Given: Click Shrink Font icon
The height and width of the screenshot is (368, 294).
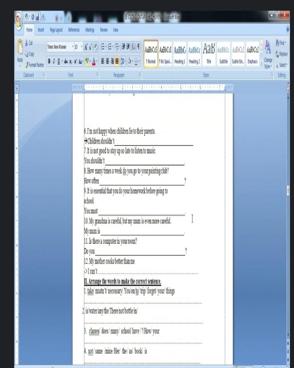Looking at the screenshot, I should click(91, 47).
